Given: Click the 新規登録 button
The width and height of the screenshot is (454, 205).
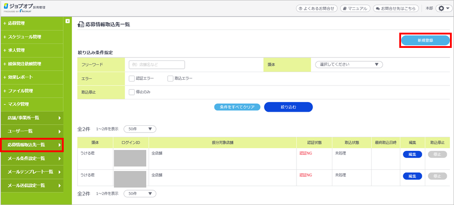Looking at the screenshot, I should click(424, 40).
